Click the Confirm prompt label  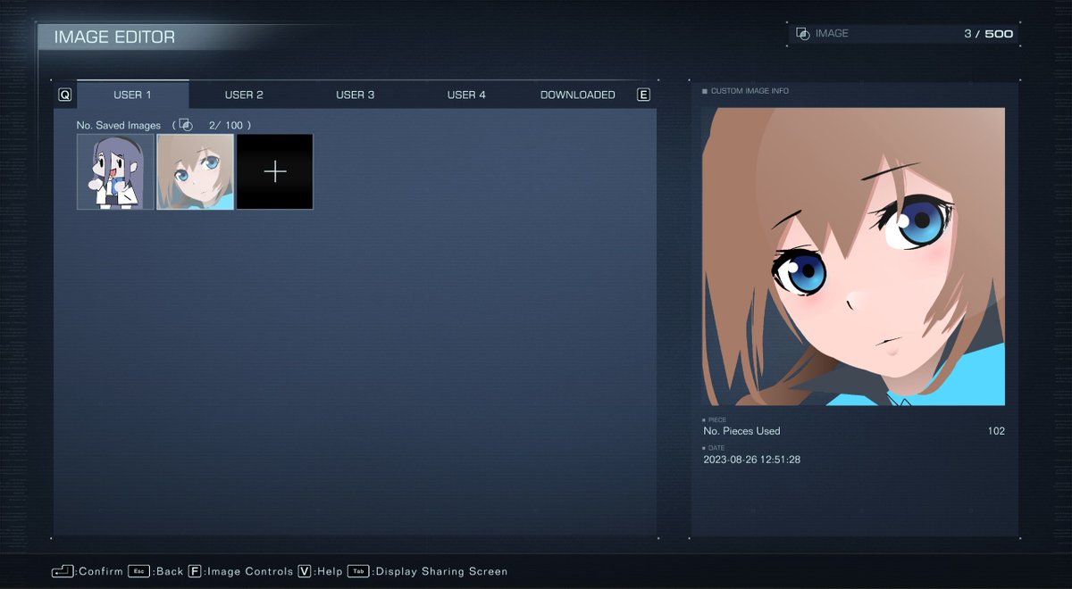pyautogui.click(x=101, y=571)
